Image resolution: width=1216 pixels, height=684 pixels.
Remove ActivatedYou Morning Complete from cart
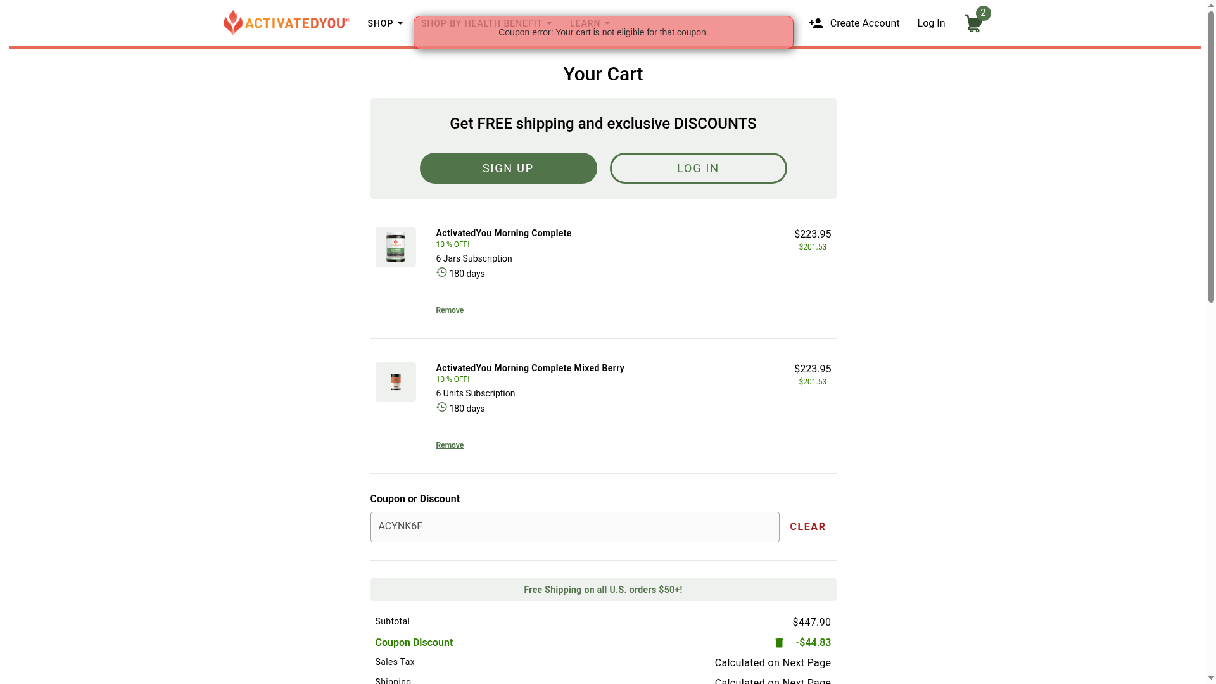coord(450,310)
